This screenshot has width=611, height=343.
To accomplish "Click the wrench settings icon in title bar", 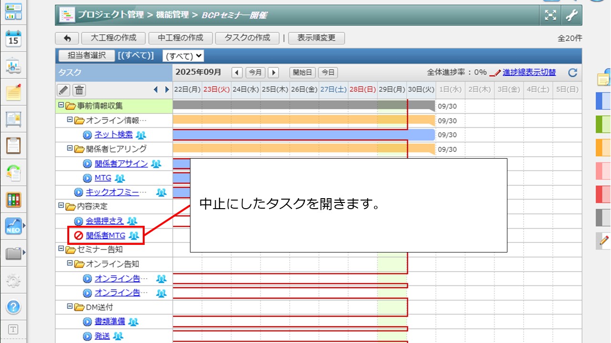I will pos(571,15).
